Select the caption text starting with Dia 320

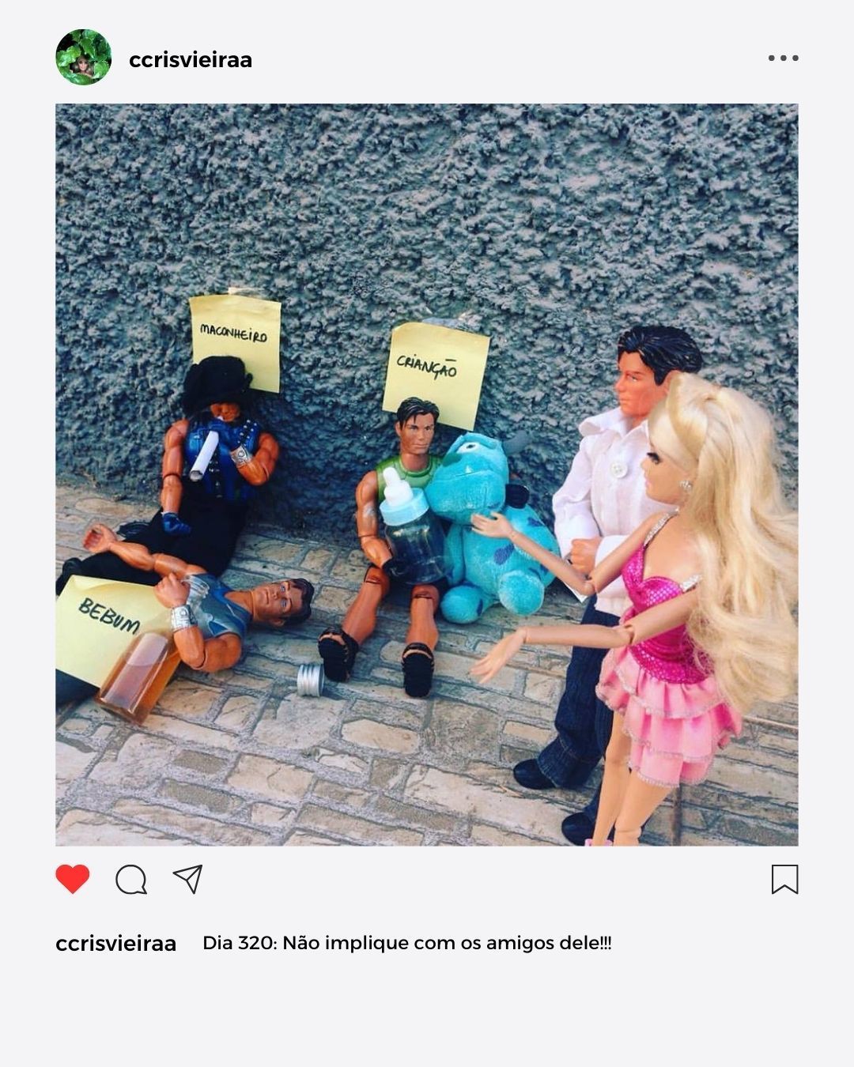pyautogui.click(x=406, y=943)
